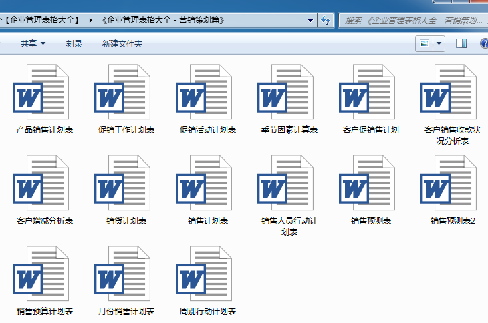Select the 销售计划表 Word document icon

pyautogui.click(x=204, y=183)
